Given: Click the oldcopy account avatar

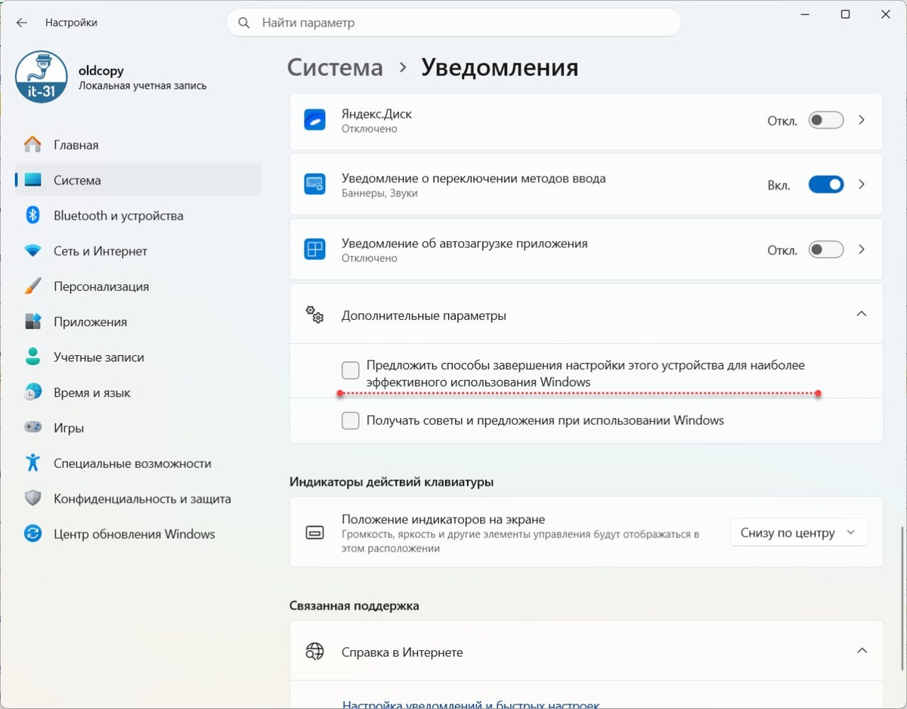Looking at the screenshot, I should pyautogui.click(x=42, y=77).
